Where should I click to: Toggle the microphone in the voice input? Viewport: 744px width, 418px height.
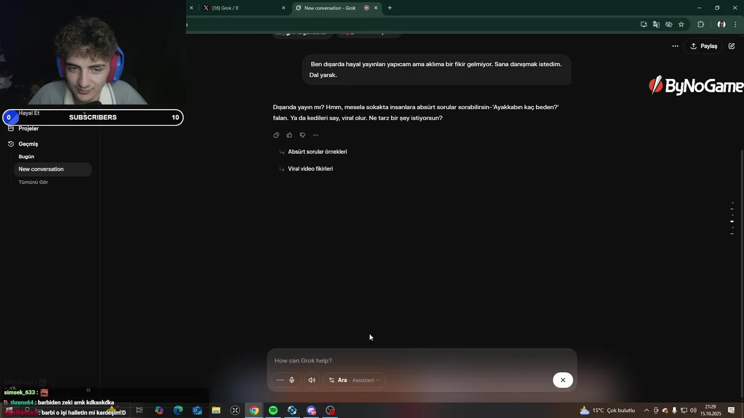point(292,380)
